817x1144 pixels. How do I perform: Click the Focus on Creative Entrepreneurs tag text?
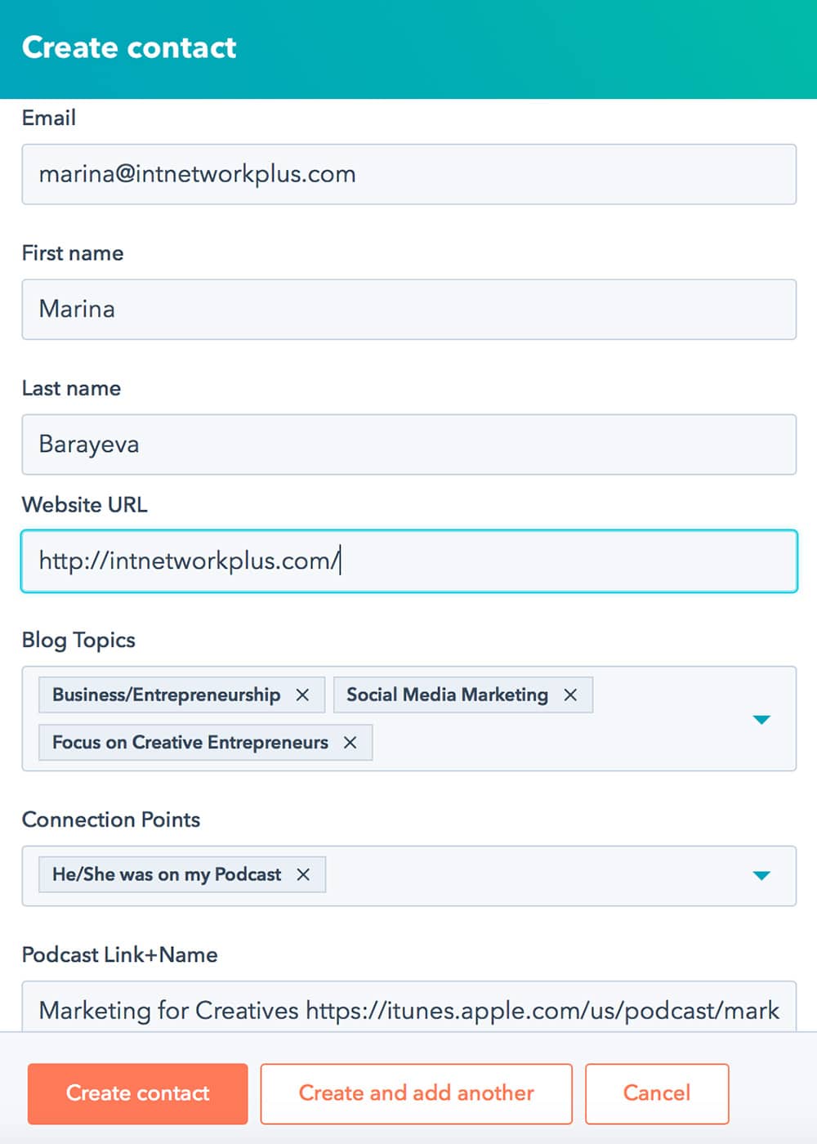(190, 742)
